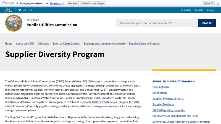This screenshot has height=124, width=221.
Task: Open the Certification sidebar link
Action: [159, 93]
